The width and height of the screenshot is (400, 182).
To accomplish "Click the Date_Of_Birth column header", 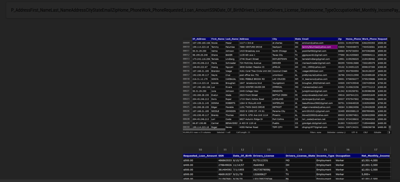I will (x=242, y=156).
